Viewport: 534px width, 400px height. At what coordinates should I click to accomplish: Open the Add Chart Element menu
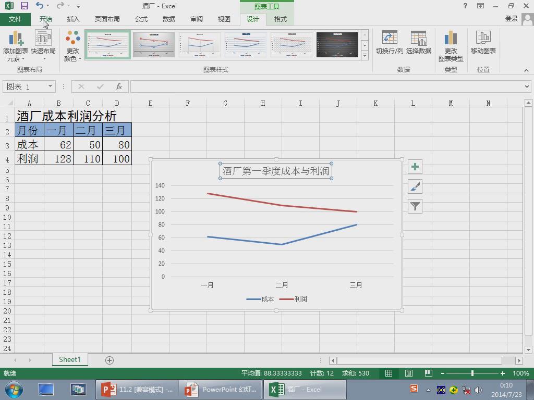pos(15,46)
